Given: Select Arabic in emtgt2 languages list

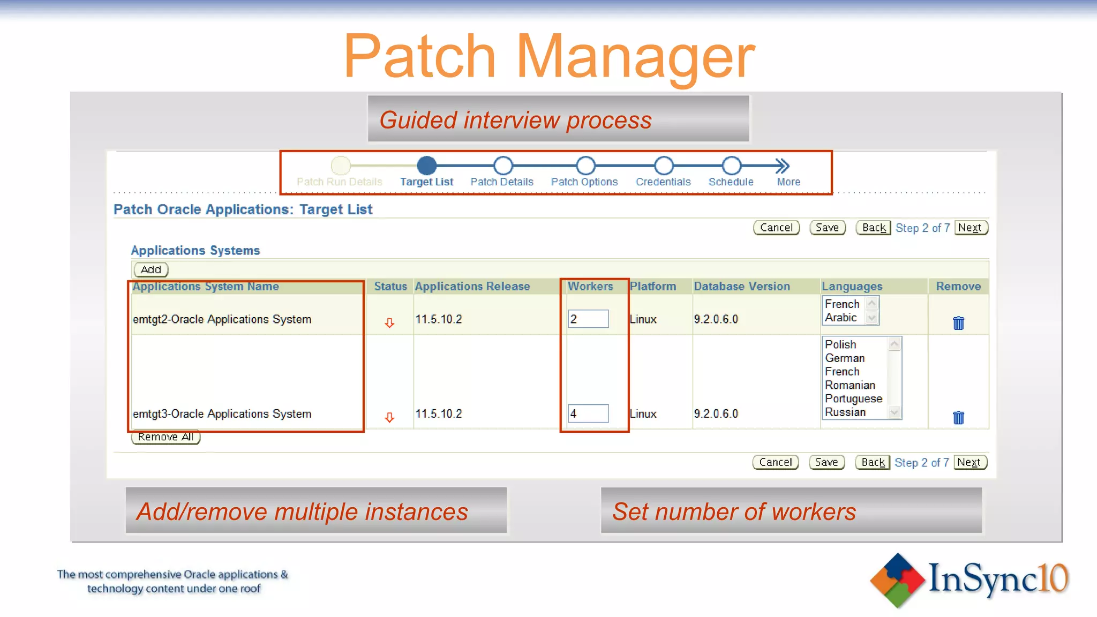Looking at the screenshot, I should pyautogui.click(x=841, y=318).
